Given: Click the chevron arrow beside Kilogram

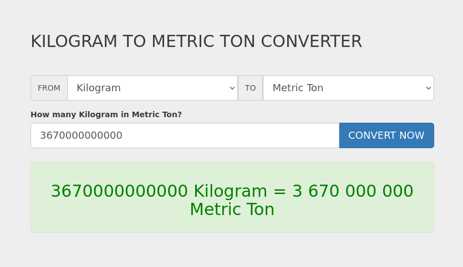Looking at the screenshot, I should point(232,88).
